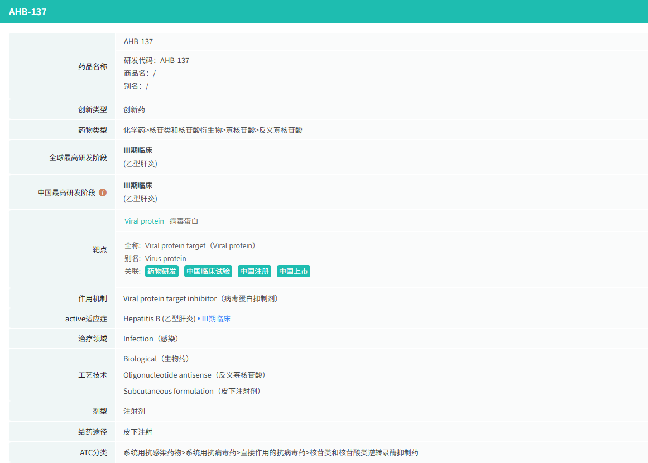Open the blue III期临床 link after Hepatitis B
The width and height of the screenshot is (648, 463).
216,319
